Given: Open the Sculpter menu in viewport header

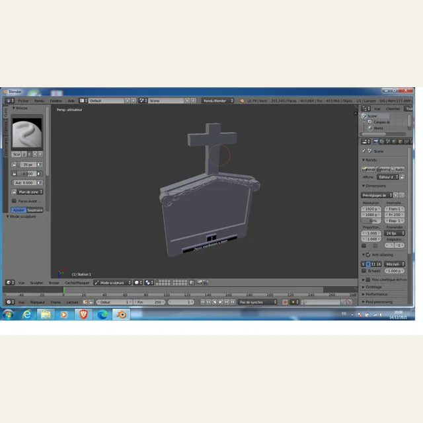Looking at the screenshot, I should click(x=36, y=282).
